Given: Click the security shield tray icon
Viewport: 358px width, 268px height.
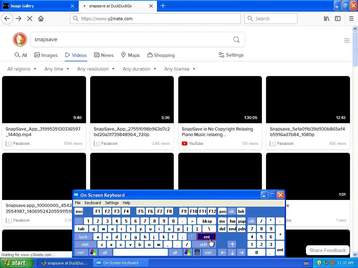Looking at the screenshot, I should (319, 263).
